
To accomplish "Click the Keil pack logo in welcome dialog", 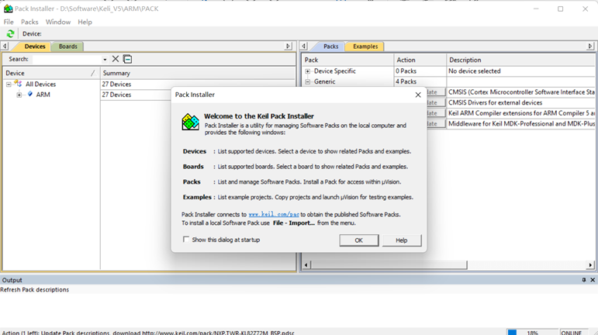I will (x=190, y=122).
